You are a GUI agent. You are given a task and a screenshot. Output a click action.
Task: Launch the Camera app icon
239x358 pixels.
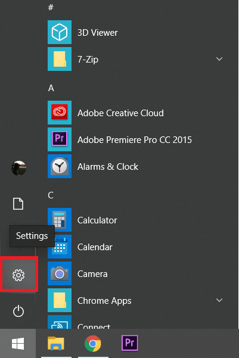click(x=60, y=273)
